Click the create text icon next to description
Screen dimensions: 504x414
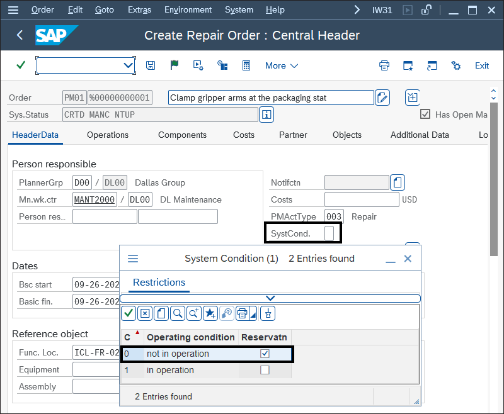coord(413,98)
